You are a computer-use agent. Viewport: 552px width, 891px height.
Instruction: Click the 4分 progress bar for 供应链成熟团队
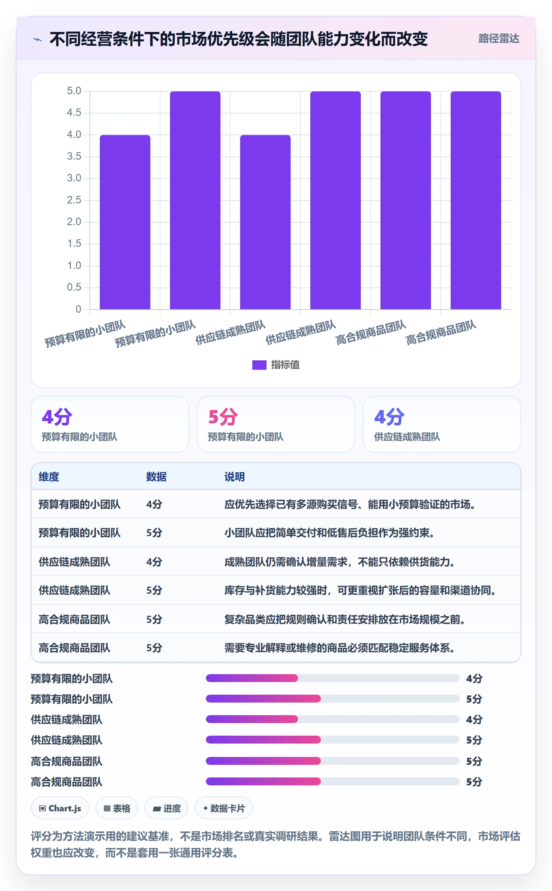point(333,719)
